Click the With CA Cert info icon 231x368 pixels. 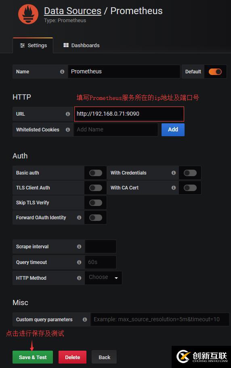pyautogui.click(x=174, y=188)
